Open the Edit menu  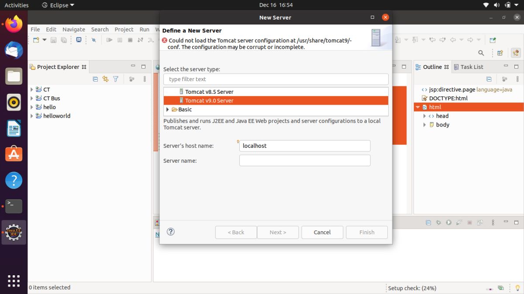[x=51, y=29]
